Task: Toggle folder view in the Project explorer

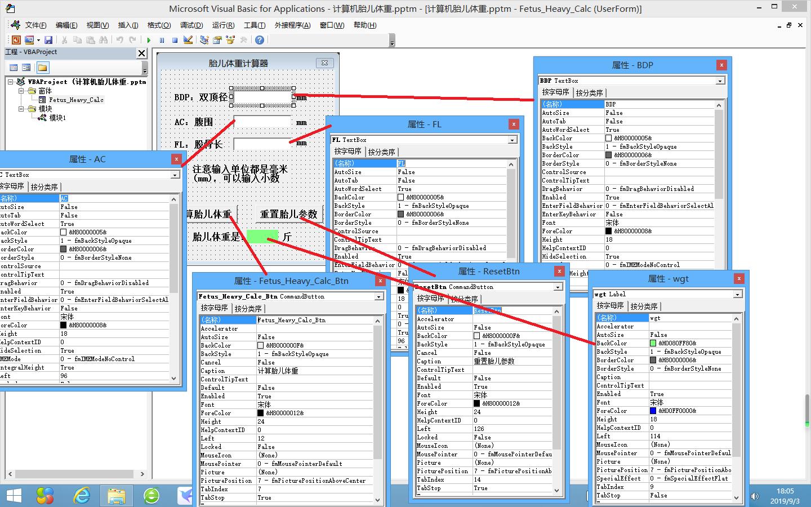Action: tap(42, 67)
